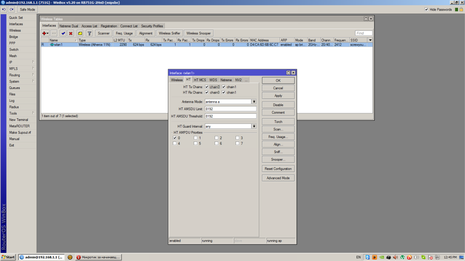This screenshot has width=465, height=261.
Task: Click the yellow Comment note icon
Action: click(80, 33)
